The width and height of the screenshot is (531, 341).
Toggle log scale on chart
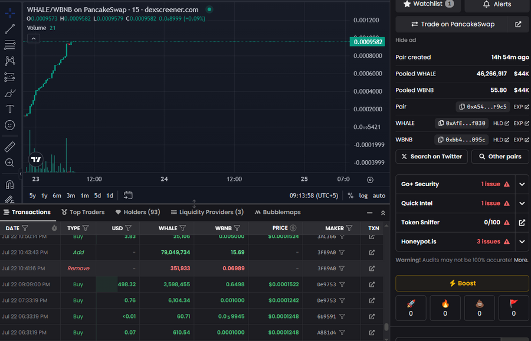pos(363,196)
